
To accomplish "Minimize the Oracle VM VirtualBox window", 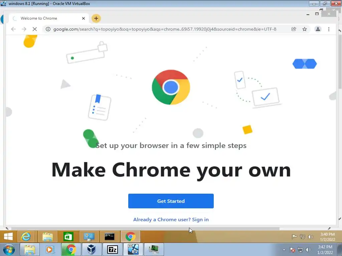I will pyautogui.click(x=314, y=3).
